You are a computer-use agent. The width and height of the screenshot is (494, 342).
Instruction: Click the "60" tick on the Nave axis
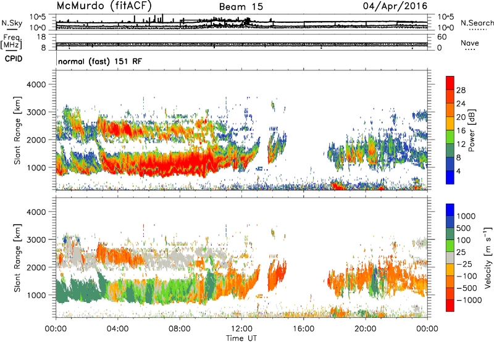(x=442, y=37)
